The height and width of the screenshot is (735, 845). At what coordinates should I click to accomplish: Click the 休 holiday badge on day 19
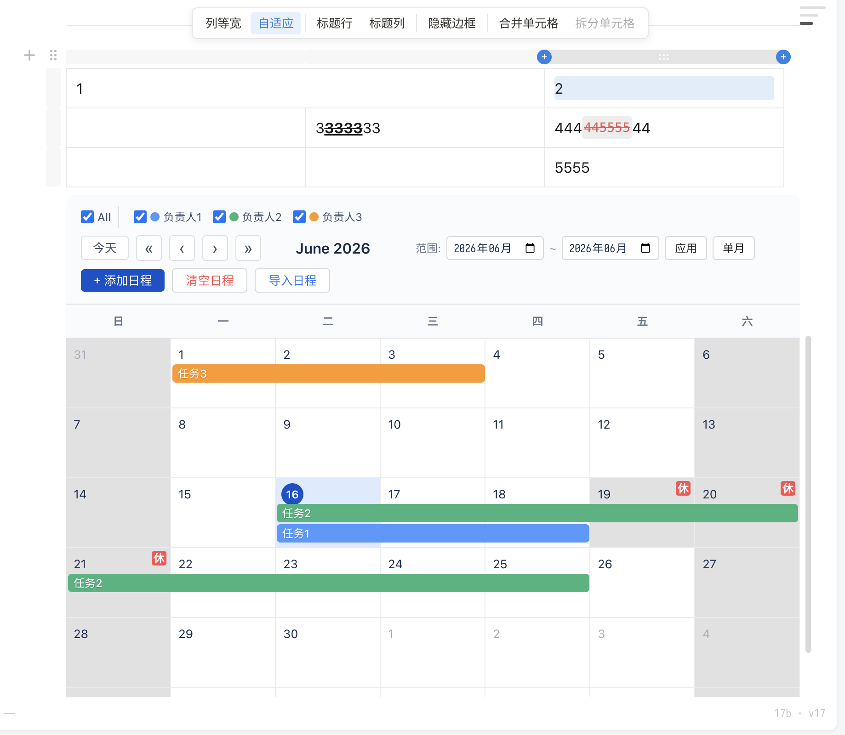click(x=683, y=488)
